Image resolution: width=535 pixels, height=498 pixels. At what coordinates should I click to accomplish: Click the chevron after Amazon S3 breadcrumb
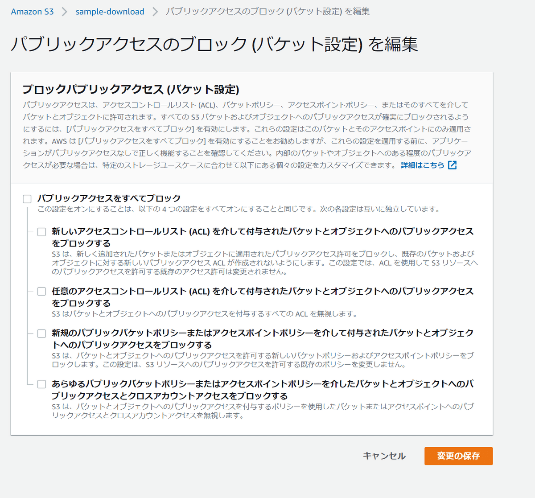coord(65,12)
